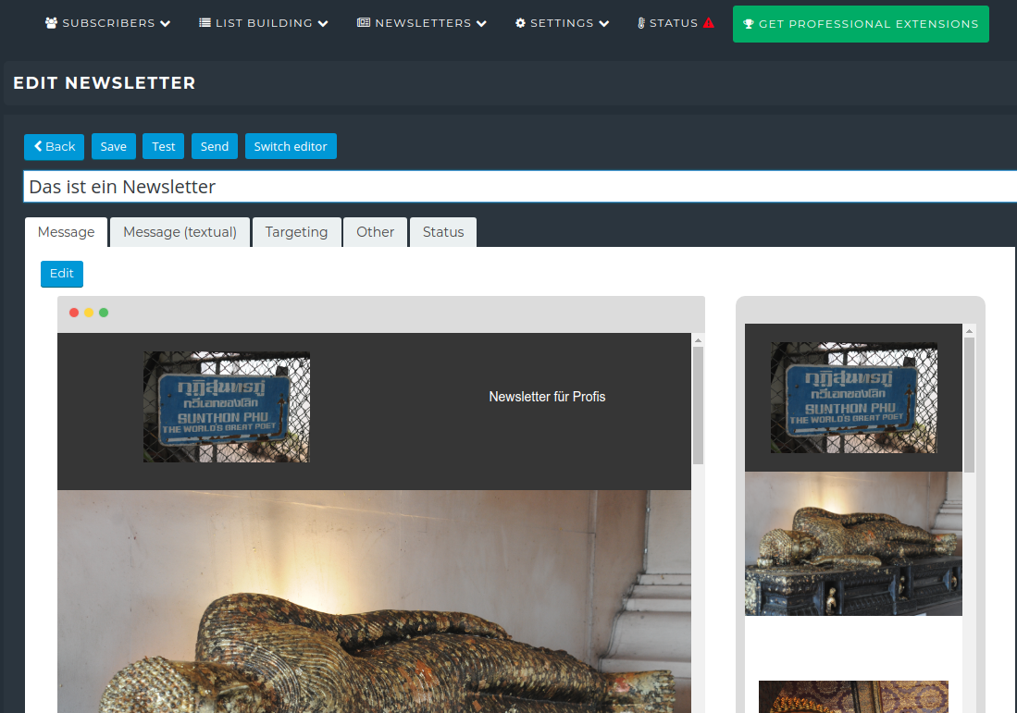Click the Back button chevron icon
Screen dimensions: 1017x713
click(x=38, y=146)
